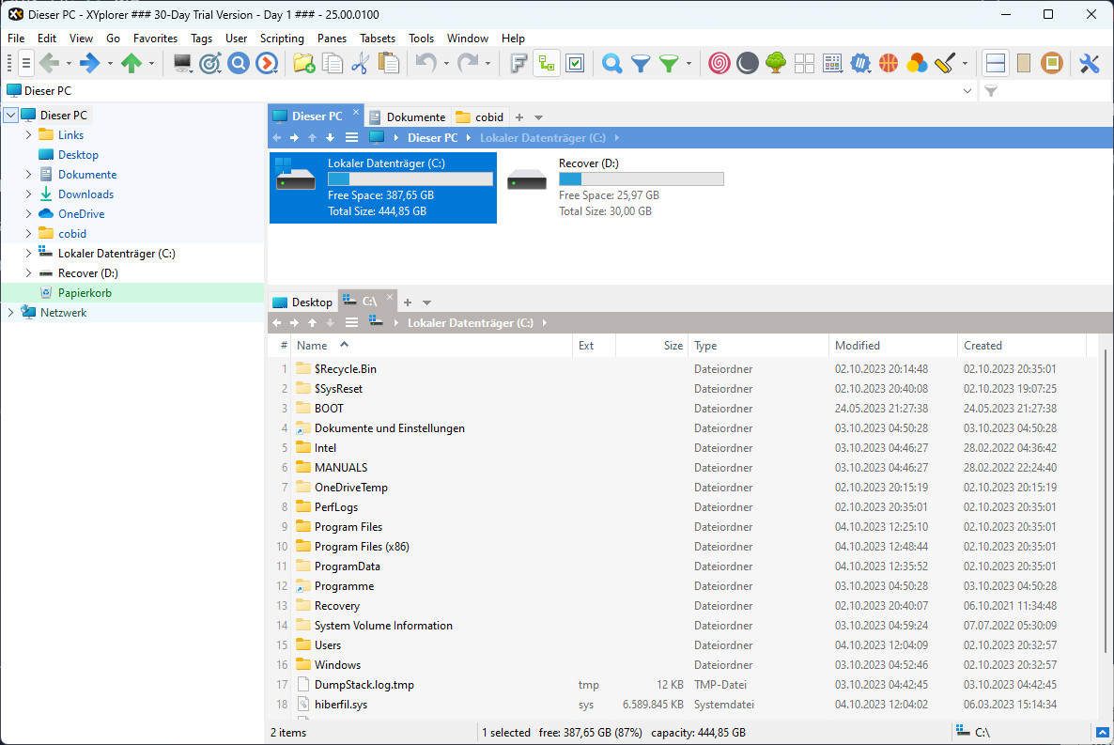
Task: Click Dieser PC in lower breadcrumb bar
Action: tap(377, 322)
